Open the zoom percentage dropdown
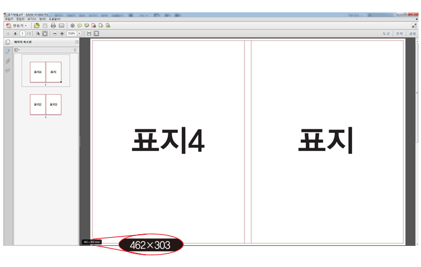This screenshot has height=267, width=421. coord(79,34)
